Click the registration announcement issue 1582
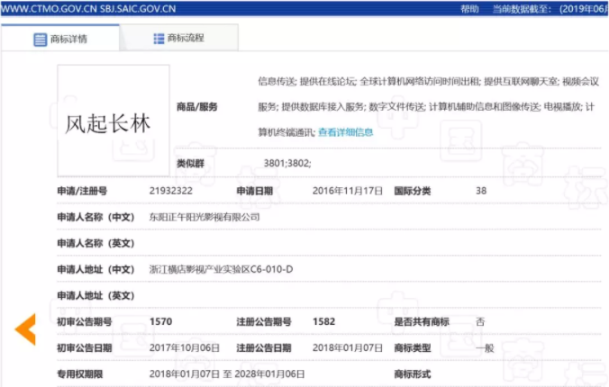 tap(323, 321)
